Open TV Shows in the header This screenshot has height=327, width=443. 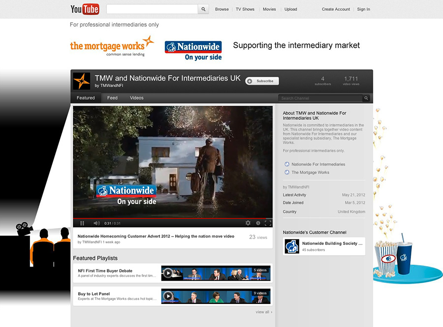tap(245, 9)
